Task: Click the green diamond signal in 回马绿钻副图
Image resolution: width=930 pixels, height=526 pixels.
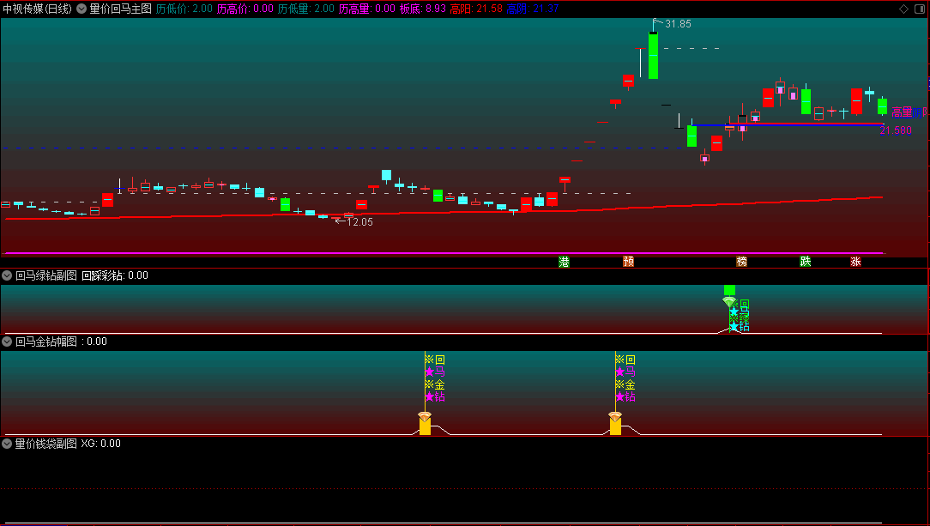Action: pos(729,302)
